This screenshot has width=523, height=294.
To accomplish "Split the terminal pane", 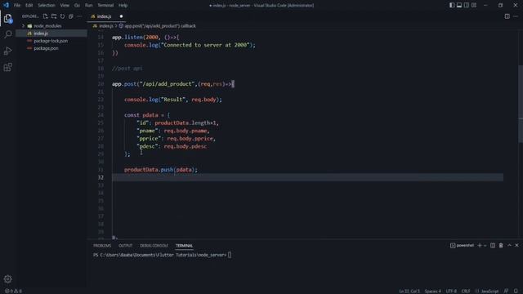I will tap(493, 245).
